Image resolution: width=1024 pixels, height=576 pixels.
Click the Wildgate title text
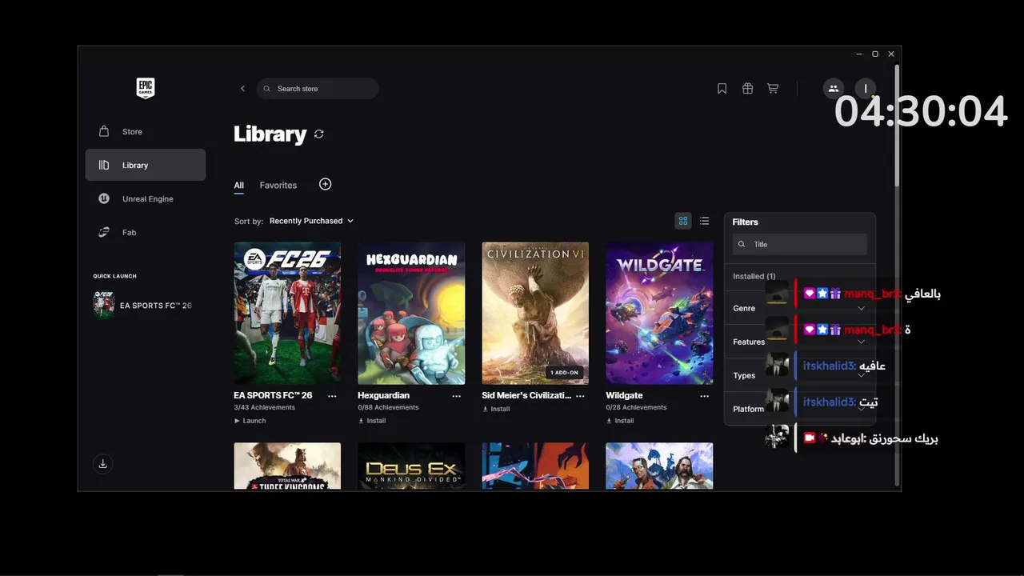tap(624, 396)
